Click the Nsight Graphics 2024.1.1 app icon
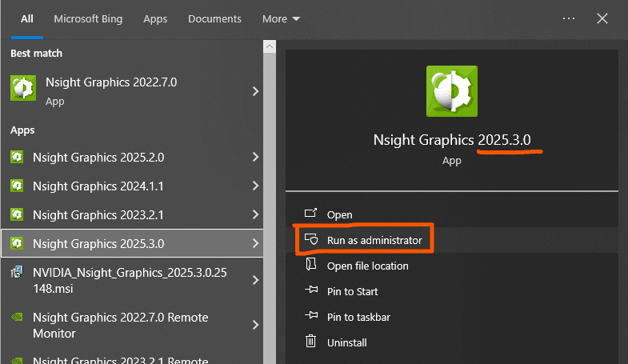 tap(17, 186)
